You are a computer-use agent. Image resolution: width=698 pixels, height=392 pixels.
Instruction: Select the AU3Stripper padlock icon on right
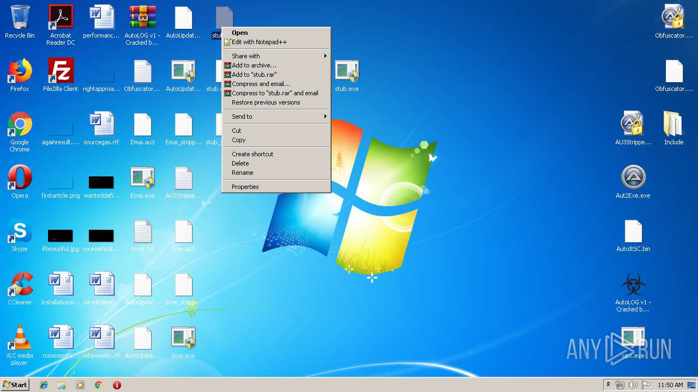pyautogui.click(x=633, y=128)
